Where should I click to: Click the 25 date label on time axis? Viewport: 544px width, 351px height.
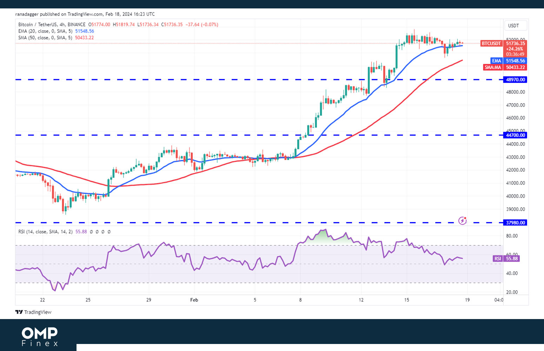click(x=88, y=300)
